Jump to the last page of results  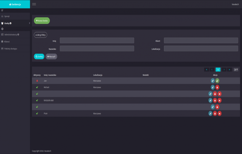[x=229, y=70]
